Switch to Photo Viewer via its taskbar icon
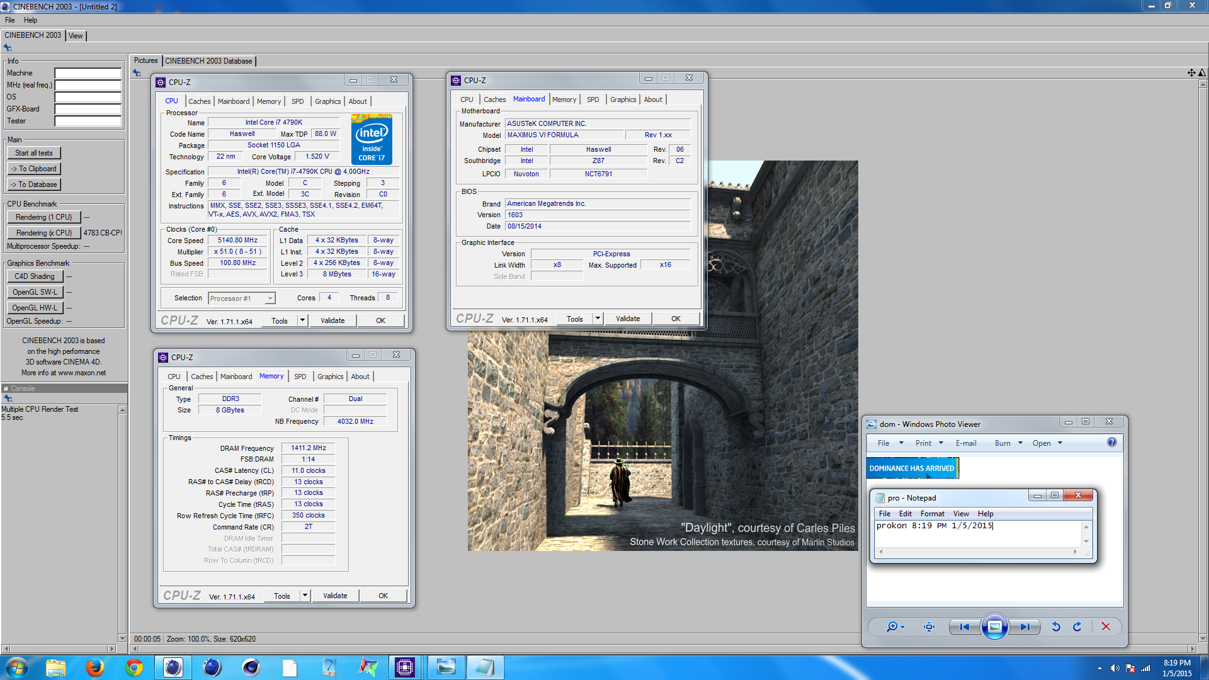Viewport: 1209px width, 680px height. (x=446, y=667)
